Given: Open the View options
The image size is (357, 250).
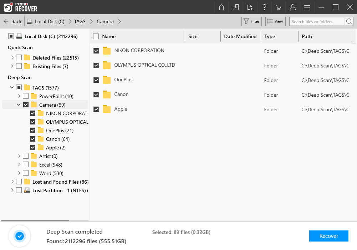Looking at the screenshot, I should click(x=275, y=21).
